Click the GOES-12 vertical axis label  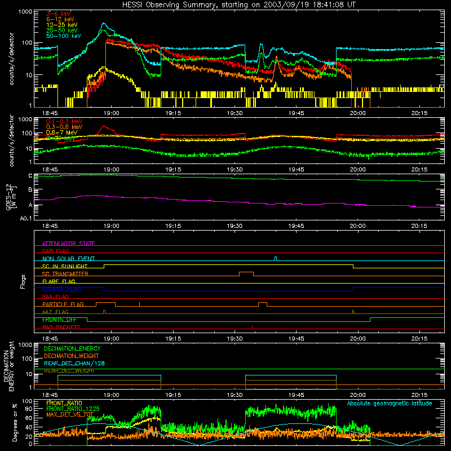coord(11,197)
